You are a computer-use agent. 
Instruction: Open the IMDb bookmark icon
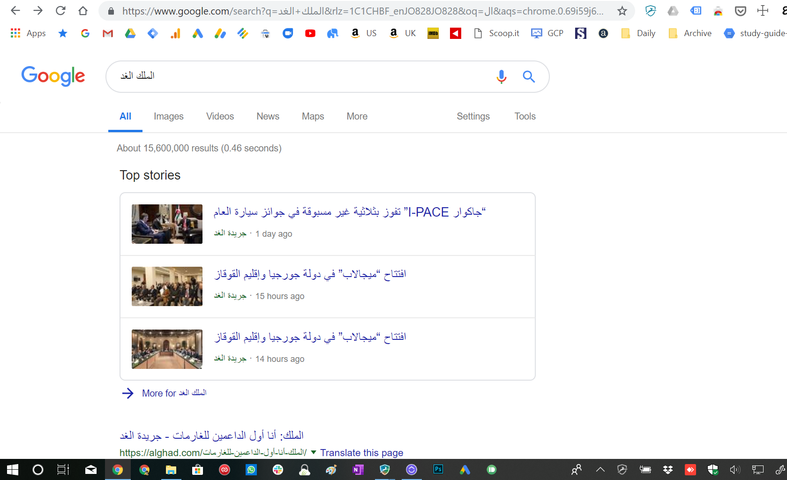433,33
